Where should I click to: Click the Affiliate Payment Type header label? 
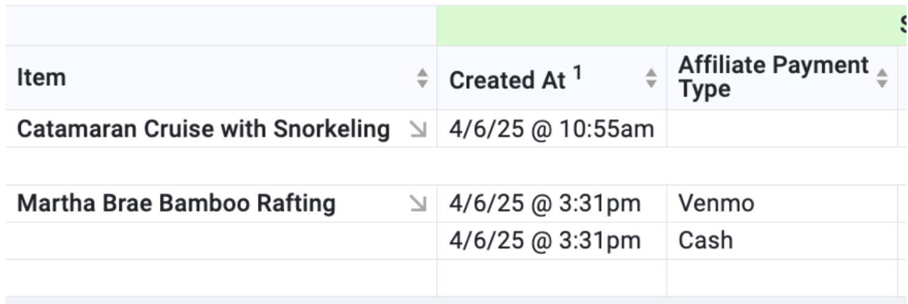point(773,77)
